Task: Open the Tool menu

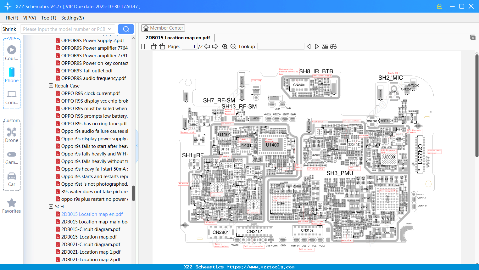Action: click(48, 18)
